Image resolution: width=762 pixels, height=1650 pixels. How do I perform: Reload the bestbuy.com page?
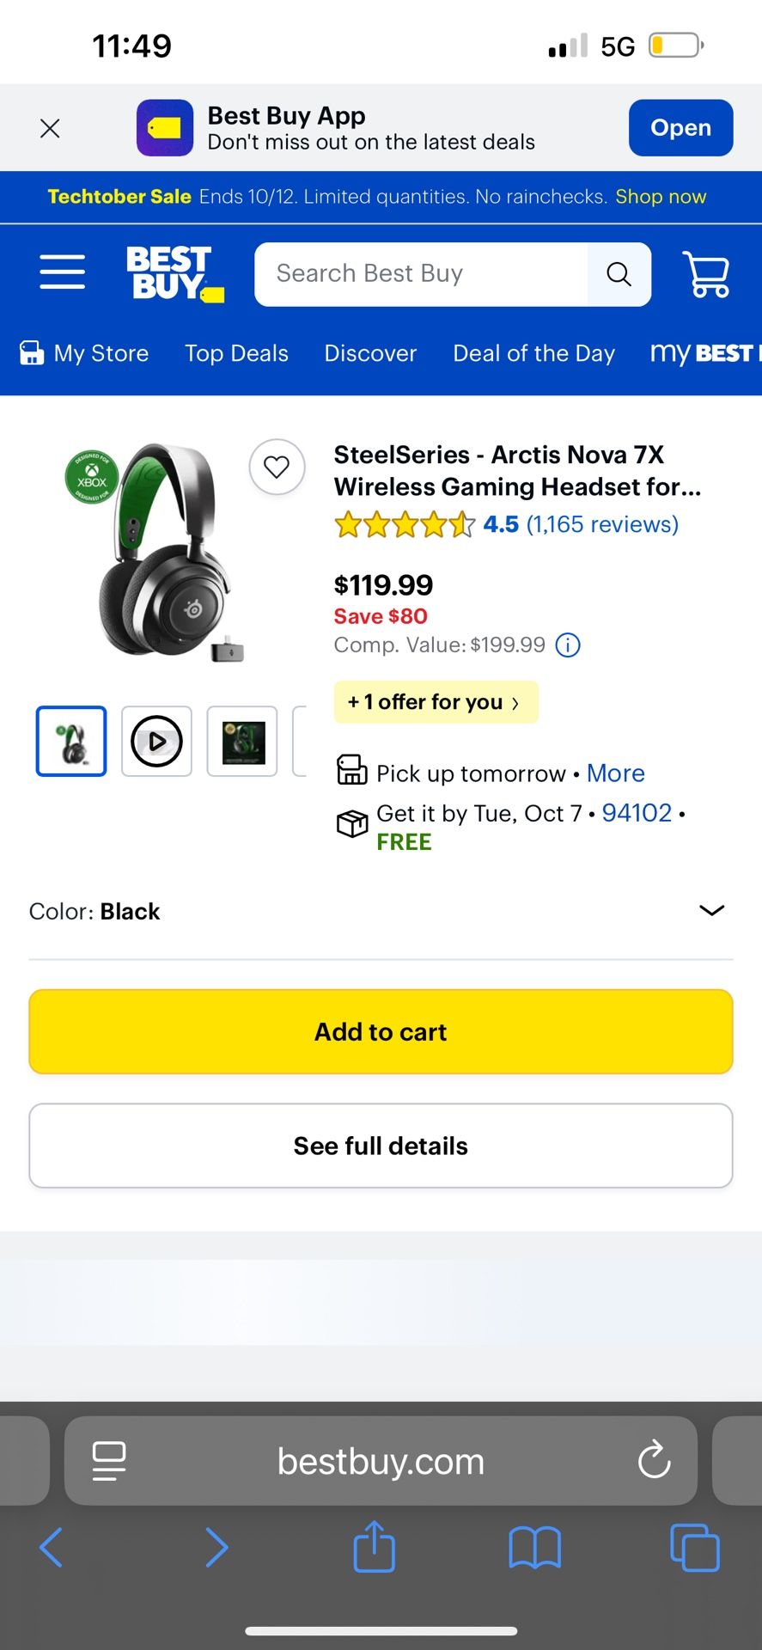(654, 1460)
